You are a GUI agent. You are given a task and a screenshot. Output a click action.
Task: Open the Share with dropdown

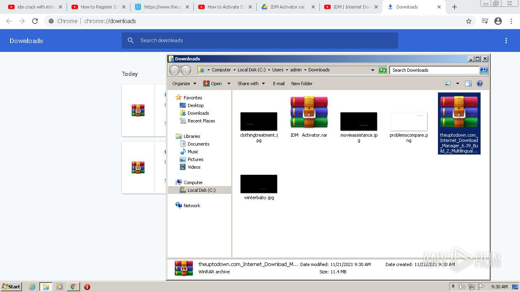click(x=251, y=84)
